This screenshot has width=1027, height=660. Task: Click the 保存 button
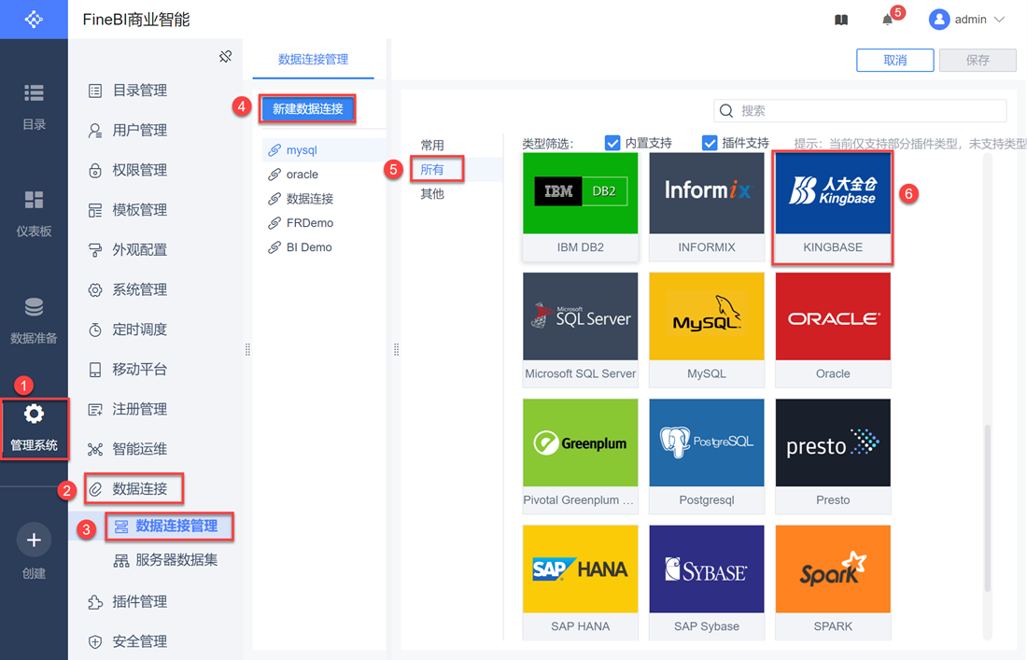click(978, 61)
